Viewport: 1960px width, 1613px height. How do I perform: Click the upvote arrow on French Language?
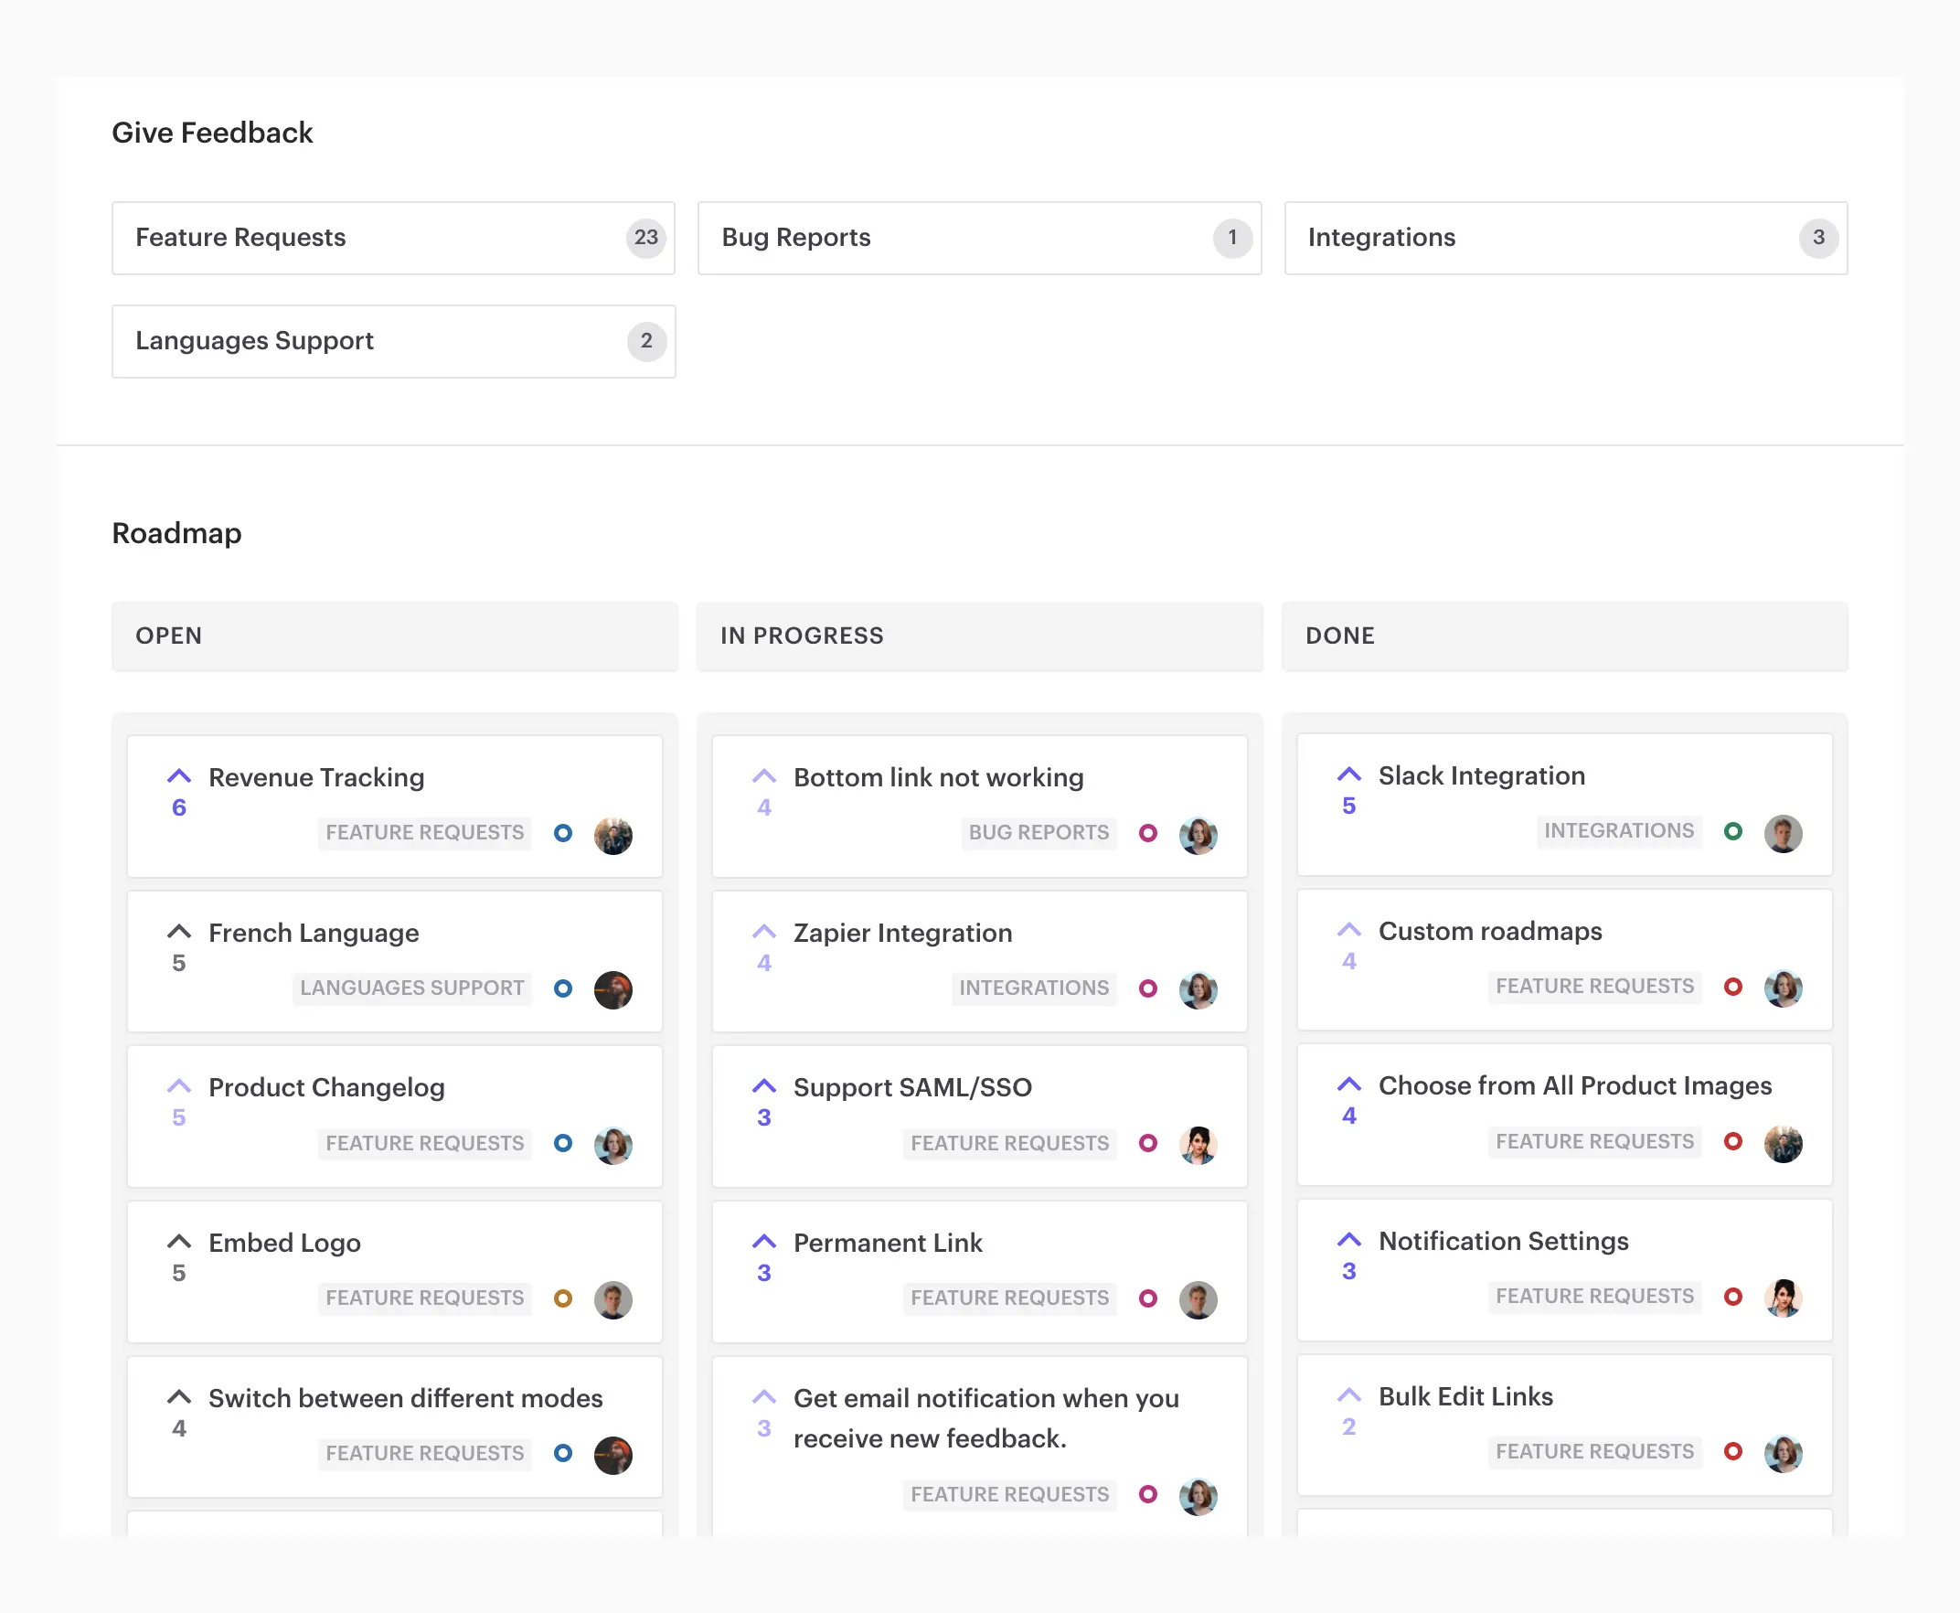tap(177, 931)
